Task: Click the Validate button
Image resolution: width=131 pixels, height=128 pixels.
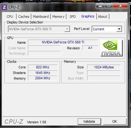Action: (89, 121)
